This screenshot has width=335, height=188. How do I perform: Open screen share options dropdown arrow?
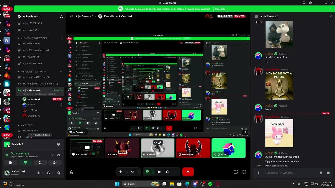152,172
